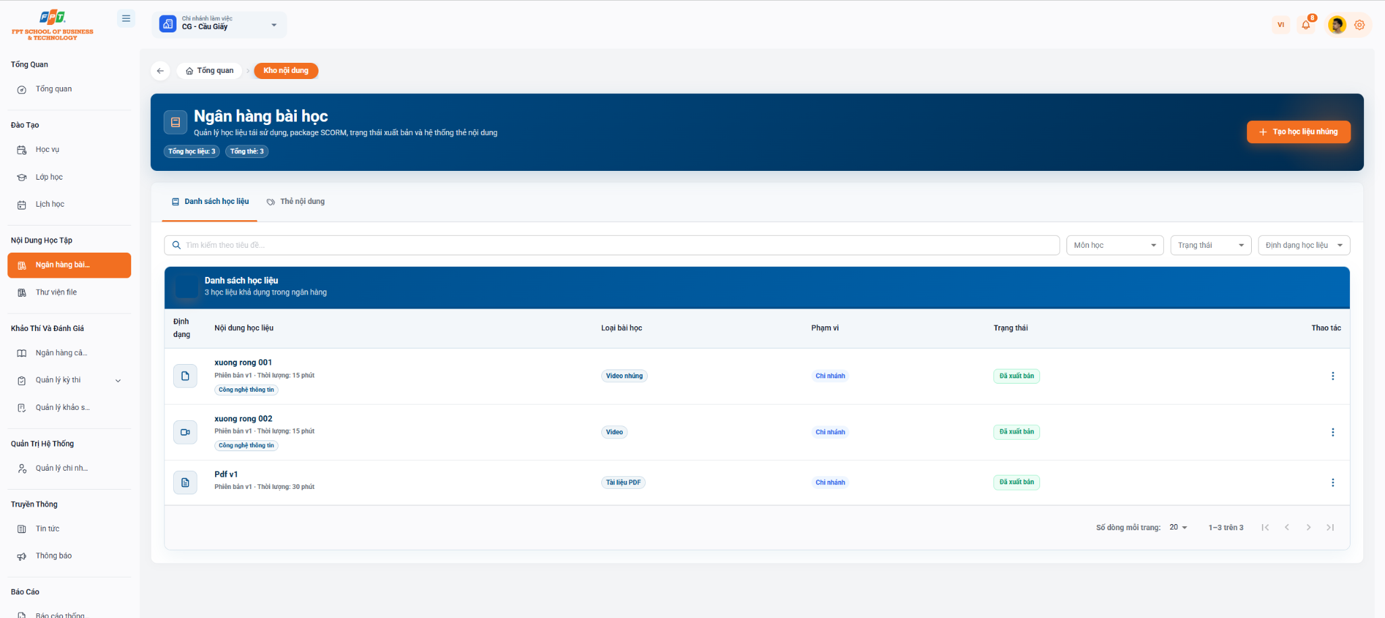Open the Định dạng học liệu dropdown
The height and width of the screenshot is (618, 1385).
click(x=1304, y=245)
